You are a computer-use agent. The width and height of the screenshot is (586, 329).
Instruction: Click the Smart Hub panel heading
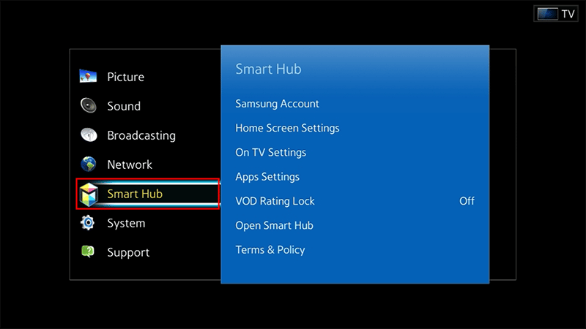pyautogui.click(x=268, y=69)
